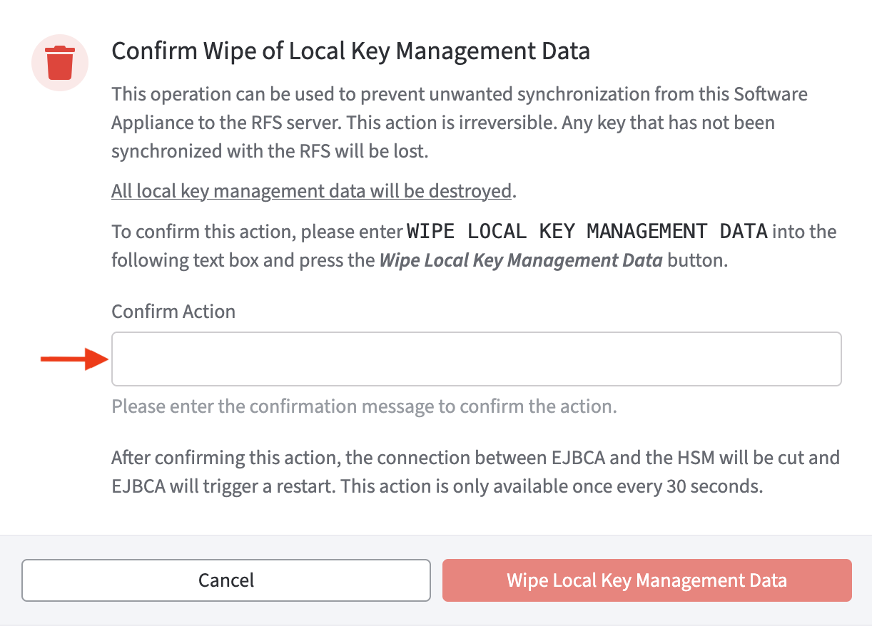The image size is (872, 626).
Task: Click the body of the trash can icon
Action: tap(60, 68)
